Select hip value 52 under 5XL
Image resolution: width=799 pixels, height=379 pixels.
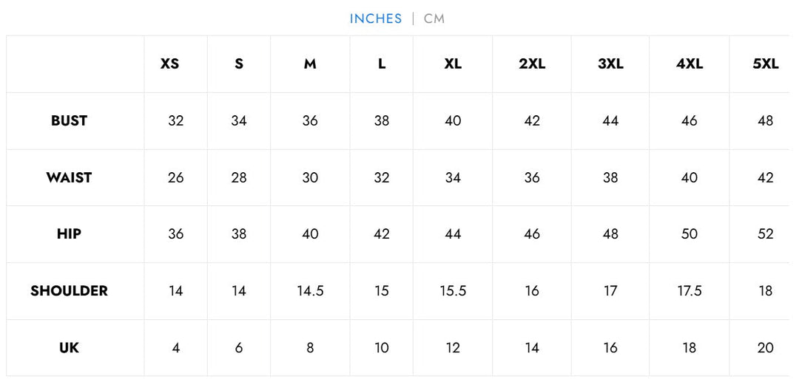pos(766,234)
